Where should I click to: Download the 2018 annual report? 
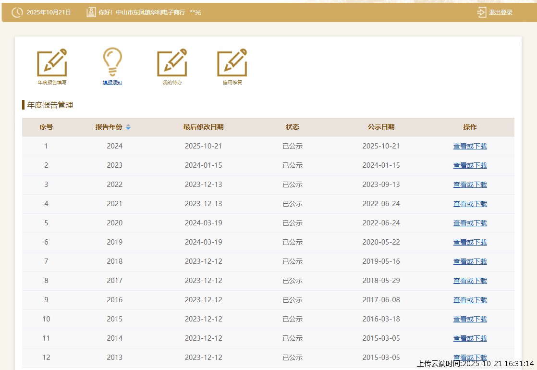coord(470,261)
